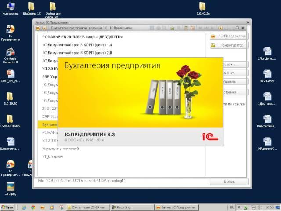The height and width of the screenshot is (211, 281).
Task: Open the Шаблоны 1С folder
Action: tap(31, 7)
